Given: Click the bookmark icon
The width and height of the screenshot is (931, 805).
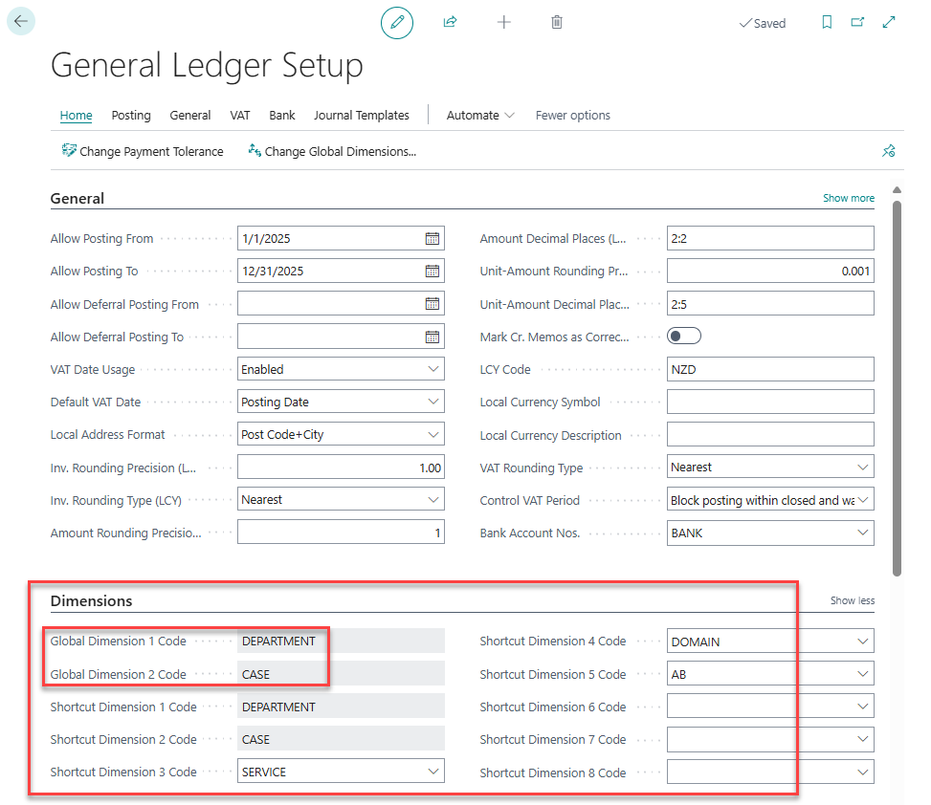Looking at the screenshot, I should pyautogui.click(x=827, y=23).
